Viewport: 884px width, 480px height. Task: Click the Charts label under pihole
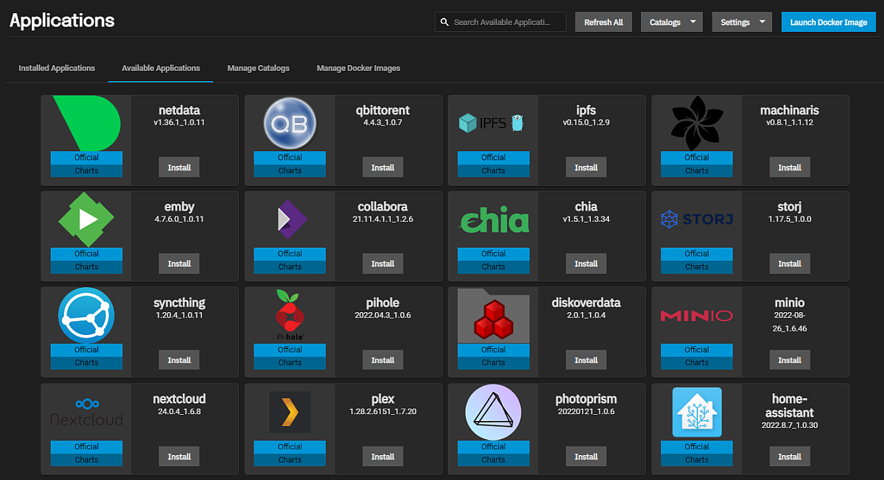[290, 363]
